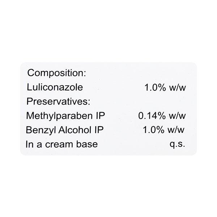This screenshot has width=217, height=217.
Task: Click the word base
Action: (x=88, y=144)
